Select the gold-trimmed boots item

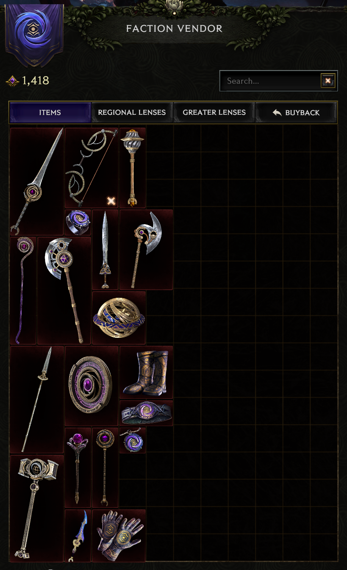click(146, 372)
